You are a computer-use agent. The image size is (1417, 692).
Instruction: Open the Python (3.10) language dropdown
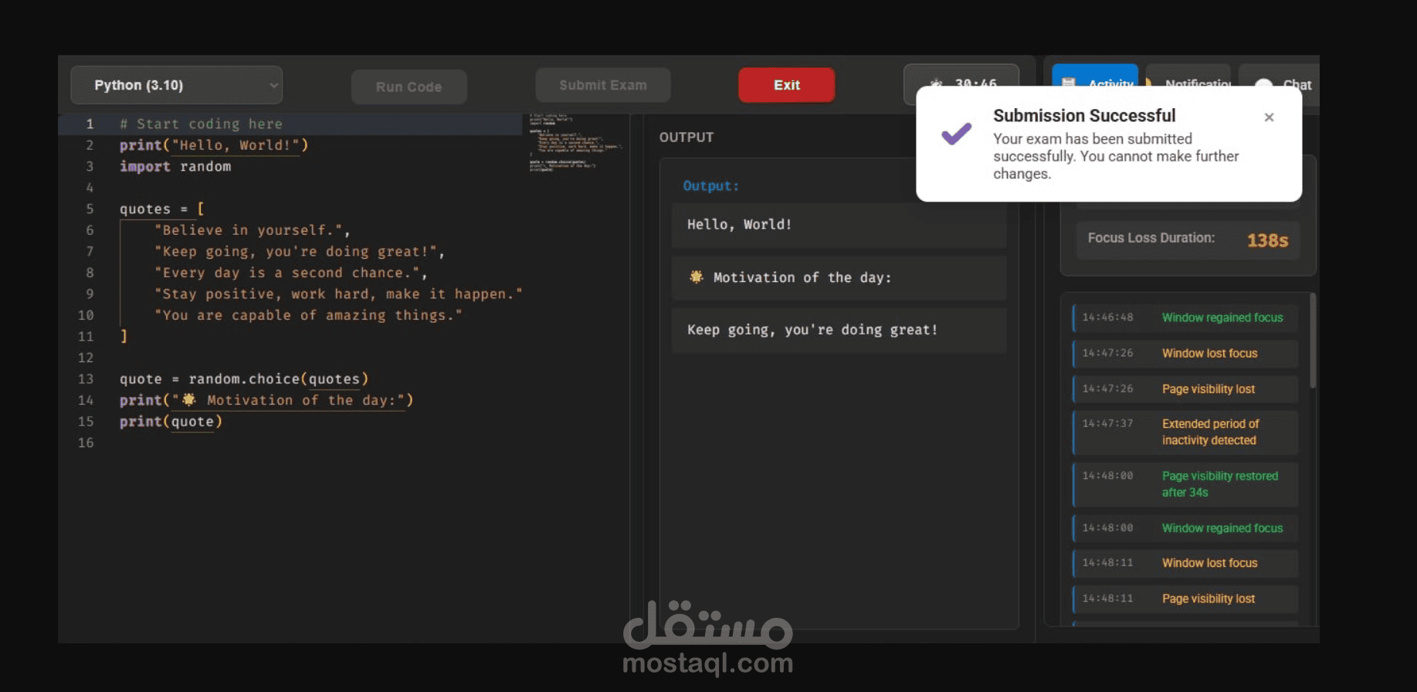[176, 85]
